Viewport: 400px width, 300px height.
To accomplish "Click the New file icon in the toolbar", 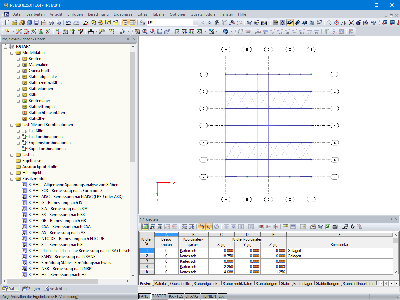I will pyautogui.click(x=7, y=23).
